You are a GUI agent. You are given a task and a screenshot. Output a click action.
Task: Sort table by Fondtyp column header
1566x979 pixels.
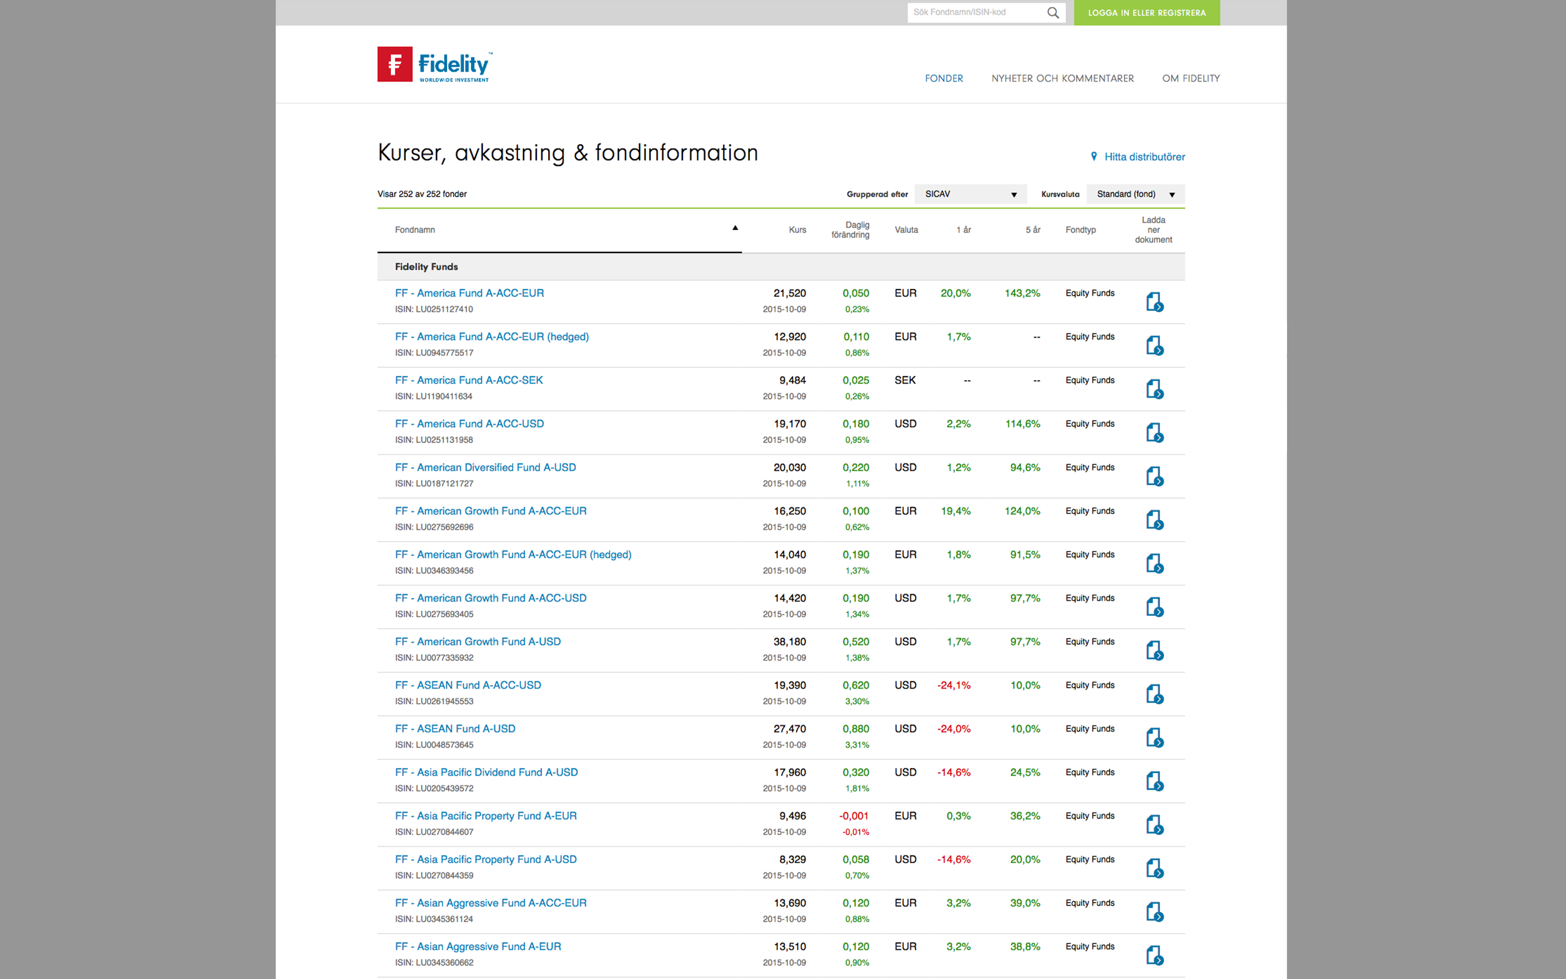(1080, 230)
